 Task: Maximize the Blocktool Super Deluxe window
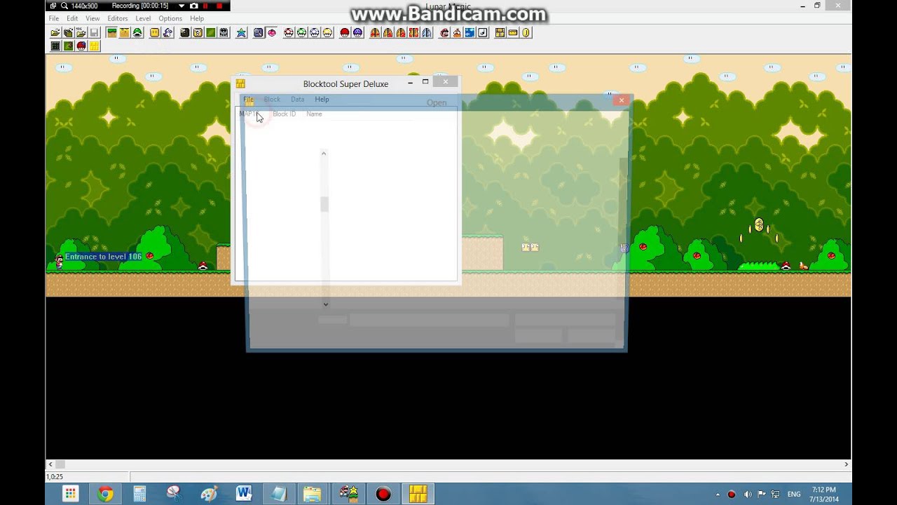coord(425,82)
